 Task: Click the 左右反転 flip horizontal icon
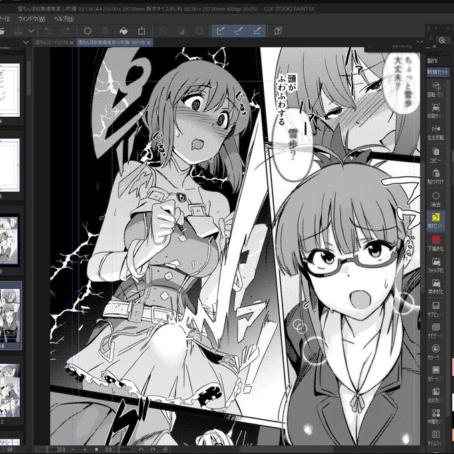tap(435, 133)
